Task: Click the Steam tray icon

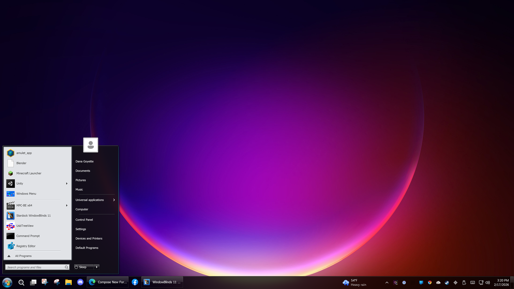Action: (x=447, y=283)
